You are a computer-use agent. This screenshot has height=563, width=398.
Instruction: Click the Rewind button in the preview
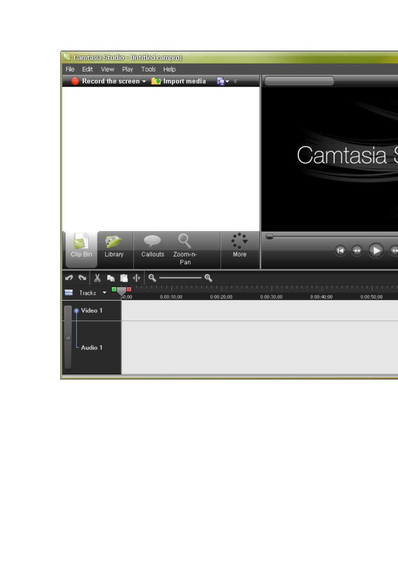[357, 250]
